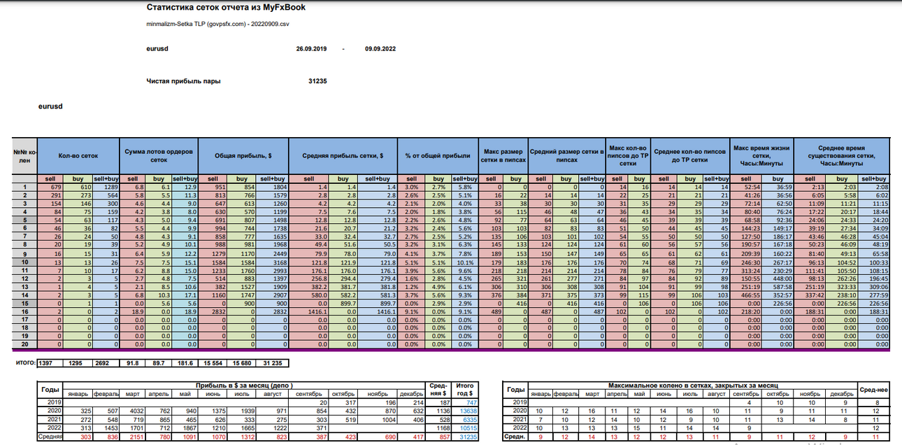Click the ИТОГО sell profit 15 554
902x445 pixels.
click(212, 363)
